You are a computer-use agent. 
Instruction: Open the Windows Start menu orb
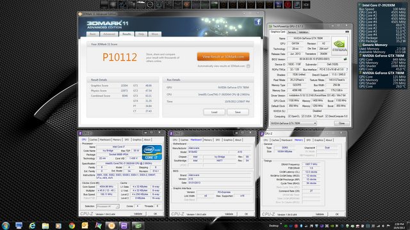click(6, 226)
